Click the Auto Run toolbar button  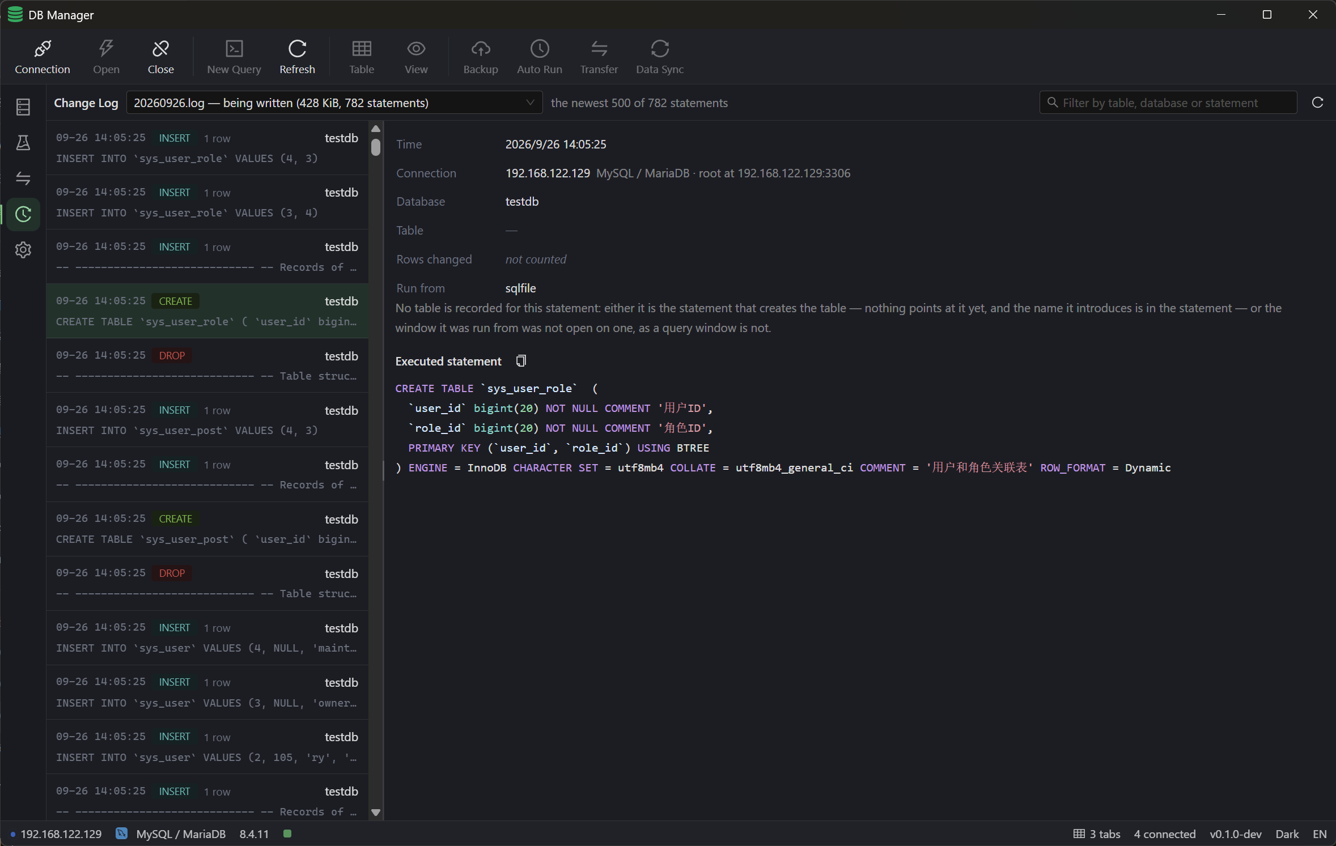pos(539,57)
